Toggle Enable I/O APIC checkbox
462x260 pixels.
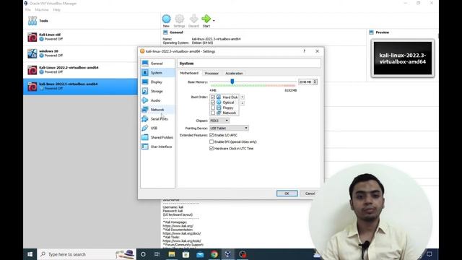[212, 135]
